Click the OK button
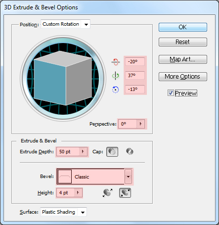219x225 pixels. tap(183, 27)
